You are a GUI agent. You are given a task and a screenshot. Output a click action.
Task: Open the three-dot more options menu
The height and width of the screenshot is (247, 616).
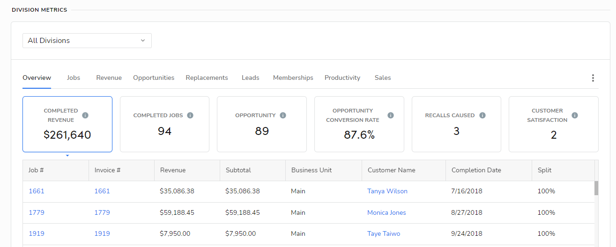pyautogui.click(x=593, y=78)
